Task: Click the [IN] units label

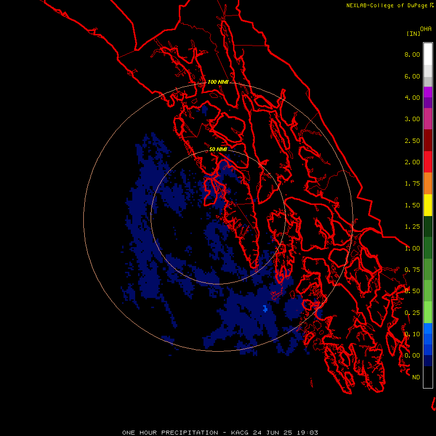Action: coord(413,33)
